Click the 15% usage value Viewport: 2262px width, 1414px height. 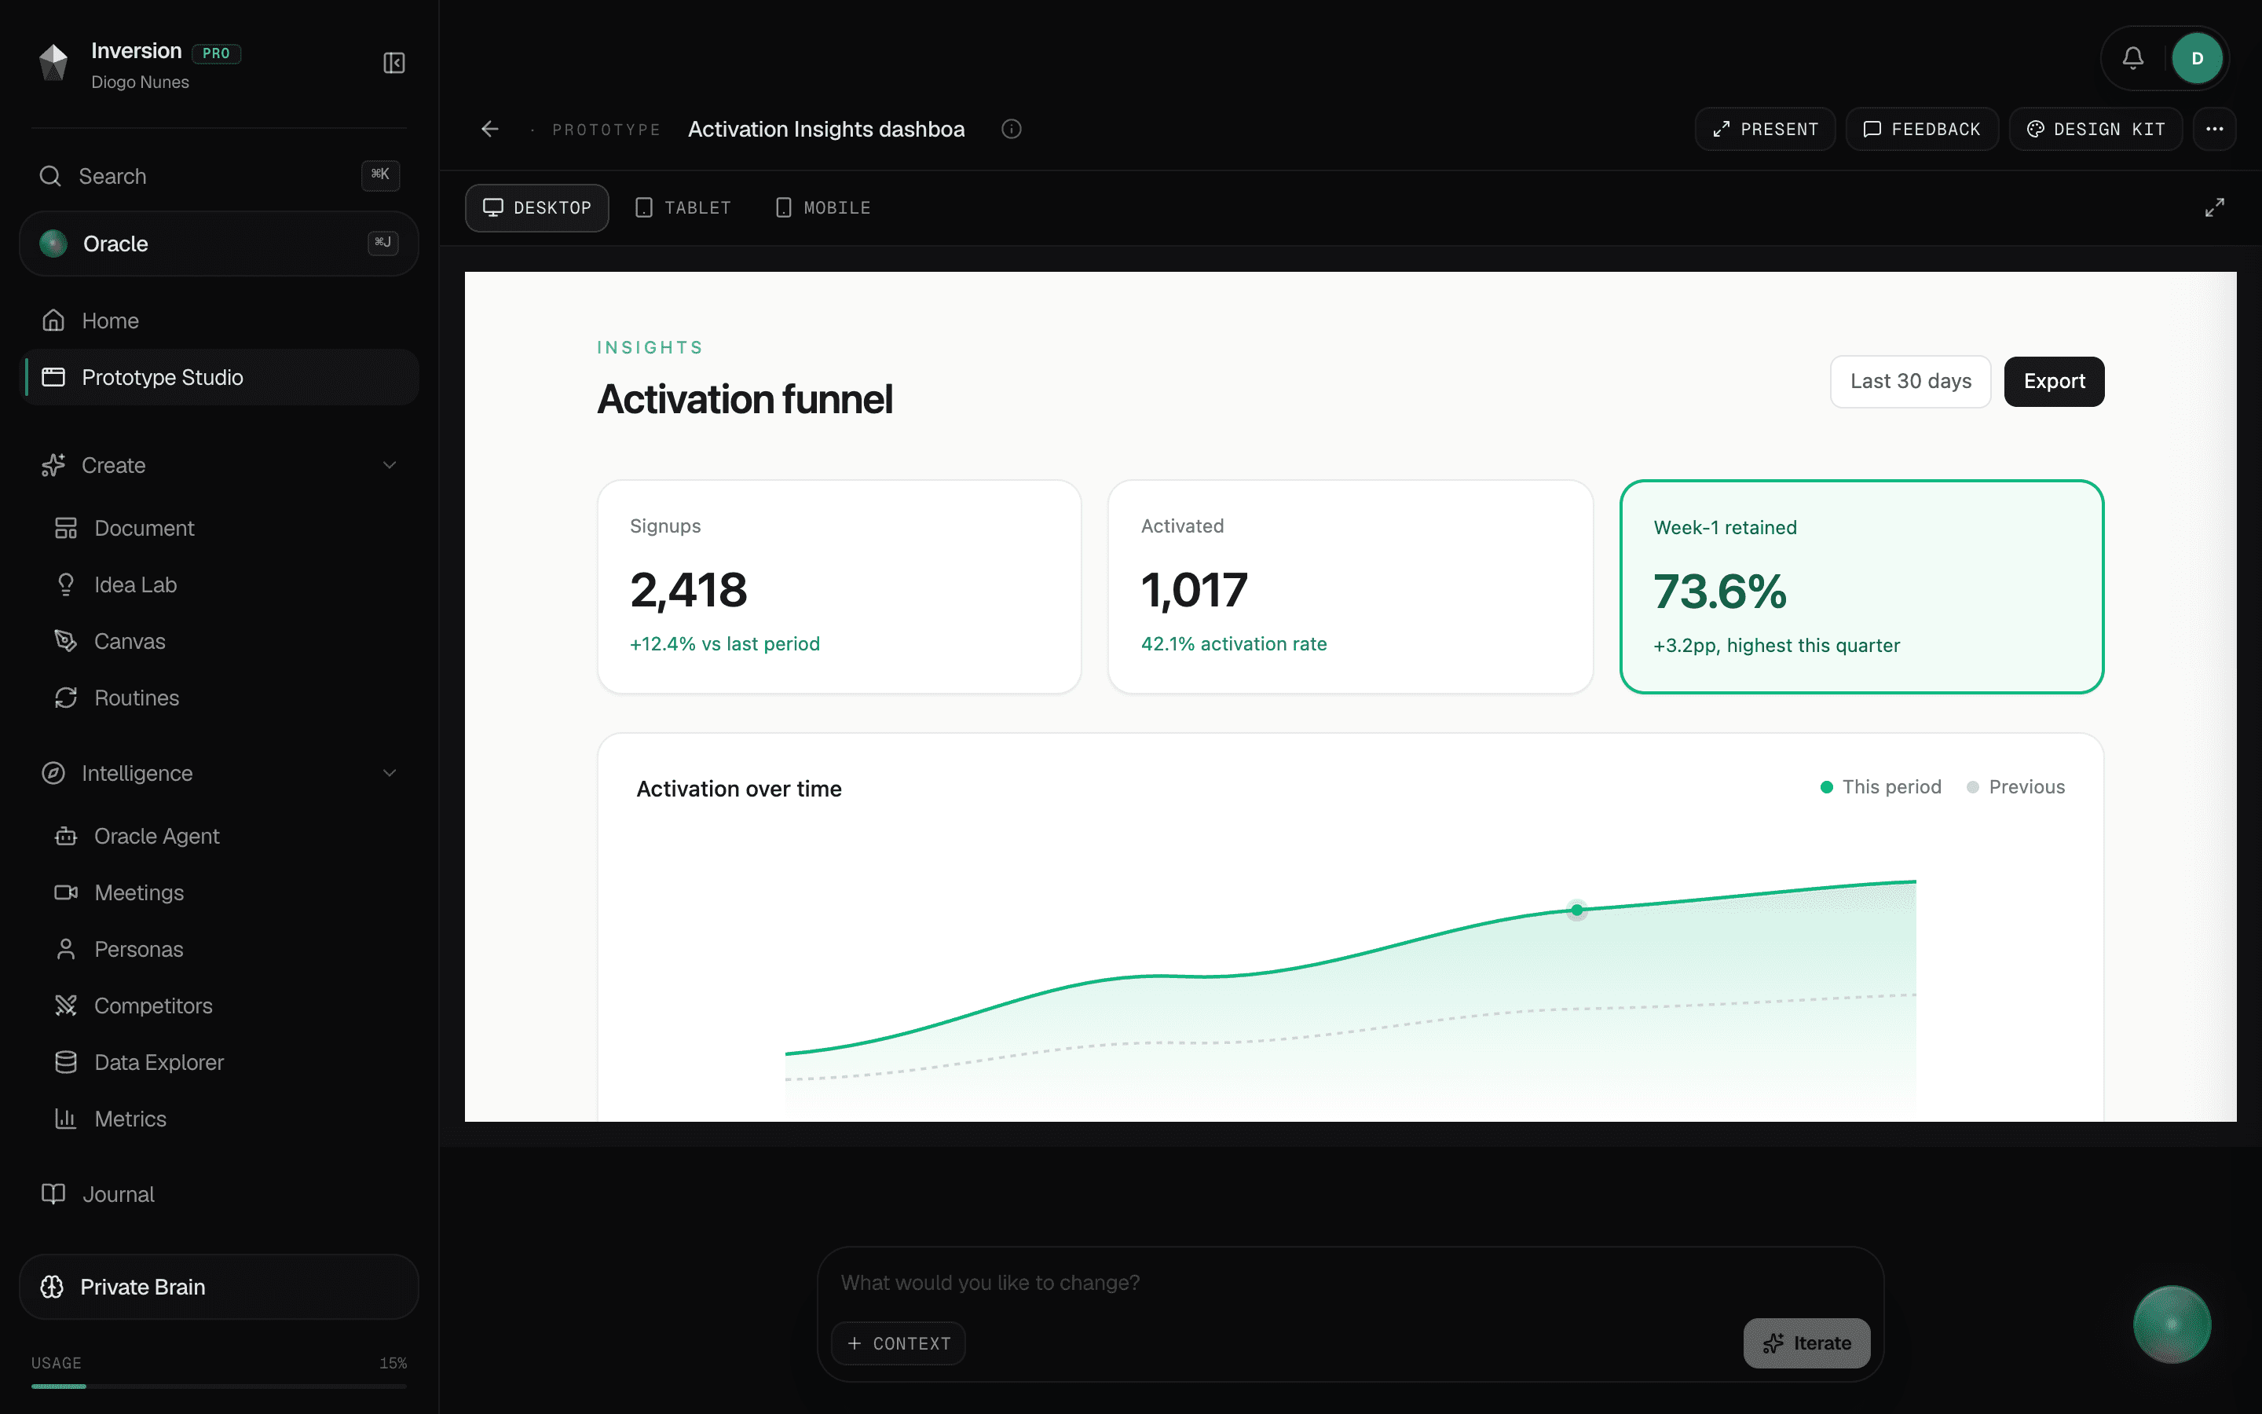(393, 1363)
